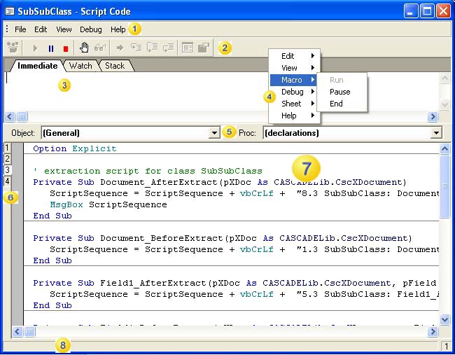Open the File menu
455x355 pixels.
coord(20,29)
